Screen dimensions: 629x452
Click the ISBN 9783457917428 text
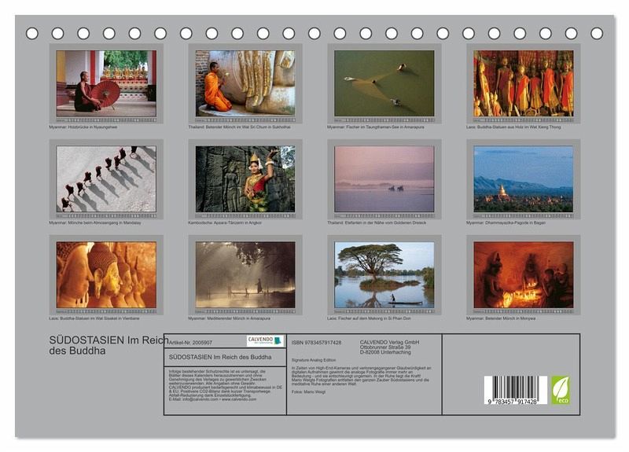click(316, 343)
